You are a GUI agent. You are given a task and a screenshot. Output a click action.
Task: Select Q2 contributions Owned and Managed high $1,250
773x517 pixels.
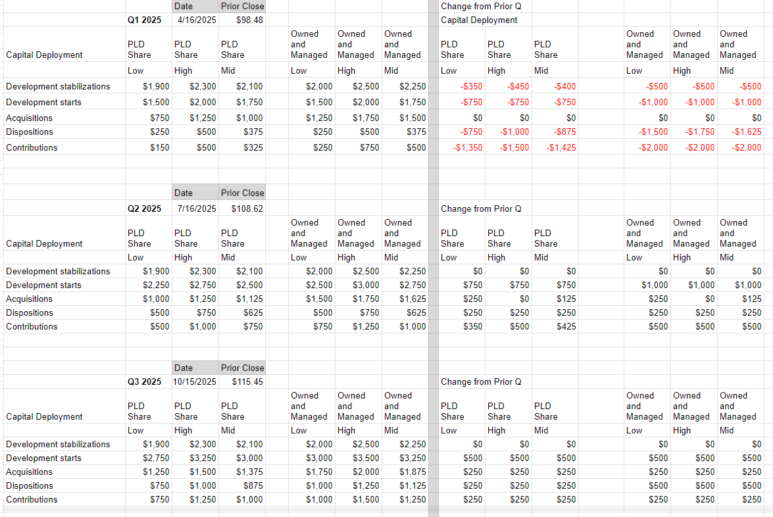(x=359, y=327)
